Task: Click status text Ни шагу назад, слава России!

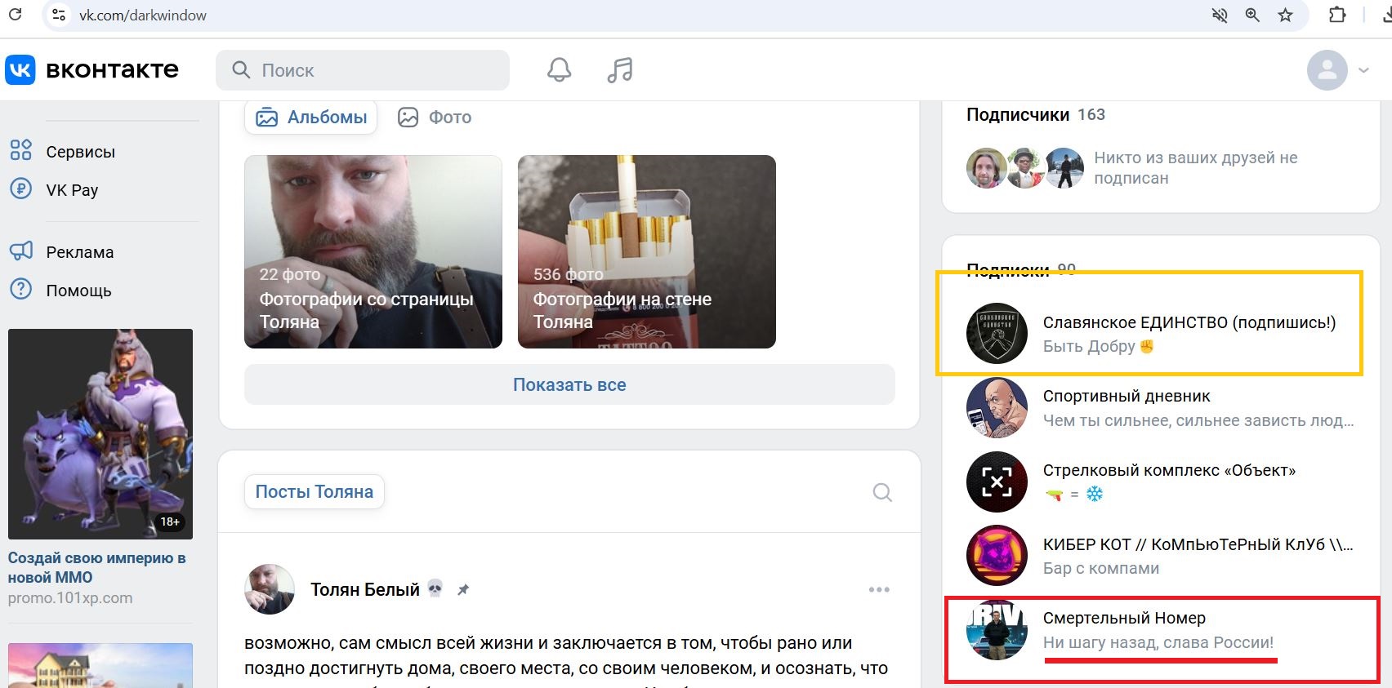Action: point(1158,642)
